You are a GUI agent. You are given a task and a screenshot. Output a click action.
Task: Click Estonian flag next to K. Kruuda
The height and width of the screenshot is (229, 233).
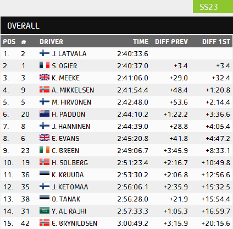pyautogui.click(x=45, y=174)
